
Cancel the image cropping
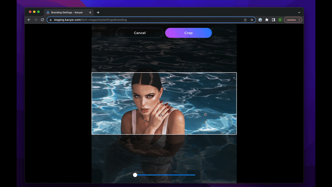pos(140,33)
